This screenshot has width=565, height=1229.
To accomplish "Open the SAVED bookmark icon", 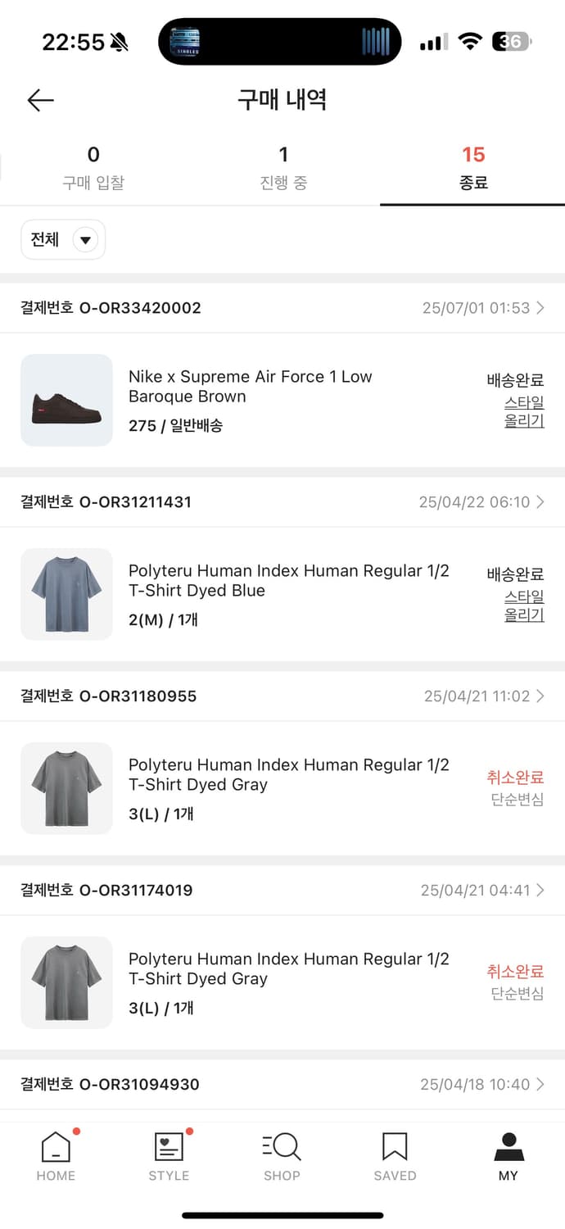I will 395,1147.
